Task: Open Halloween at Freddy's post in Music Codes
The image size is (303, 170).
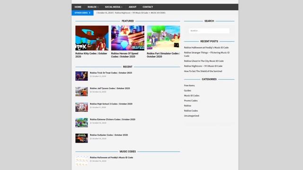Action: point(112,157)
